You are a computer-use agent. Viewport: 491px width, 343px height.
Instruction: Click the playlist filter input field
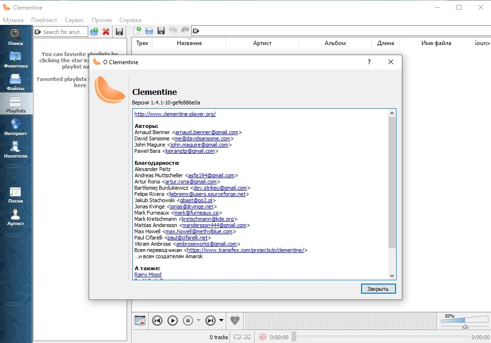pos(341,31)
